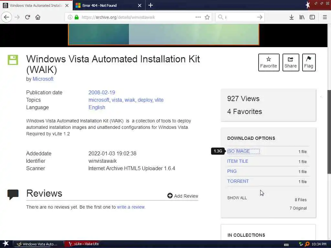This screenshot has width=331, height=248.
Task: Download the TORRENT file
Action: pyautogui.click(x=238, y=181)
